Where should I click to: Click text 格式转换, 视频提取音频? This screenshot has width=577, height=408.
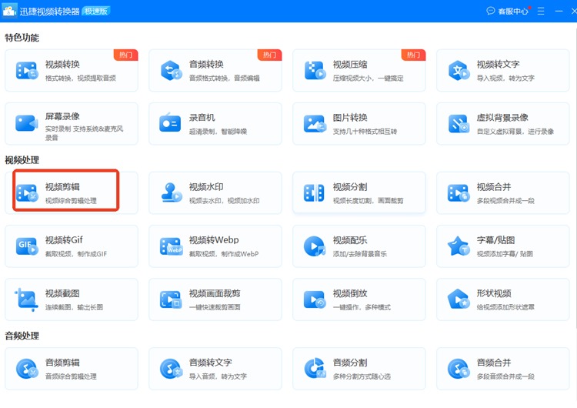pos(81,78)
